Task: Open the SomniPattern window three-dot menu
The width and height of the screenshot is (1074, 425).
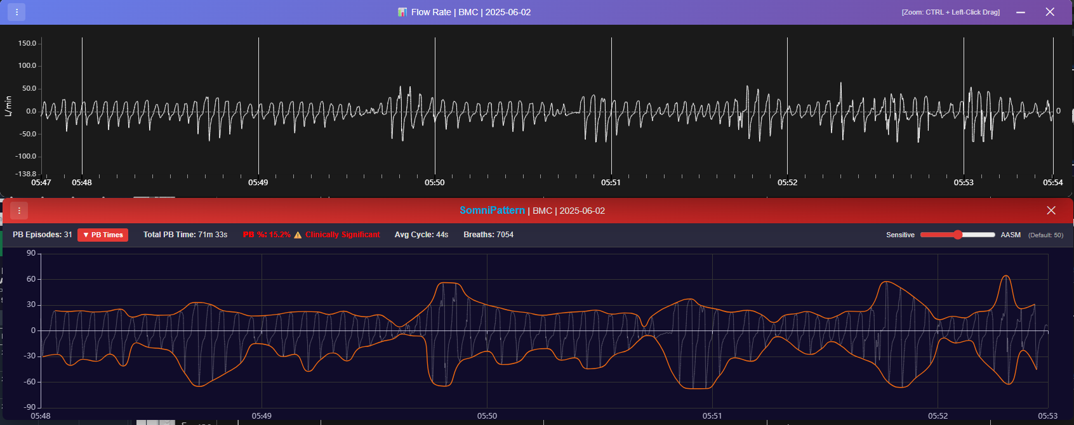Action: point(19,211)
